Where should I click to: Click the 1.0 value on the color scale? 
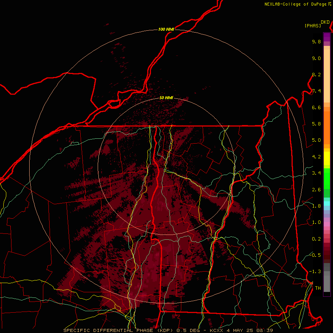(x=316, y=222)
